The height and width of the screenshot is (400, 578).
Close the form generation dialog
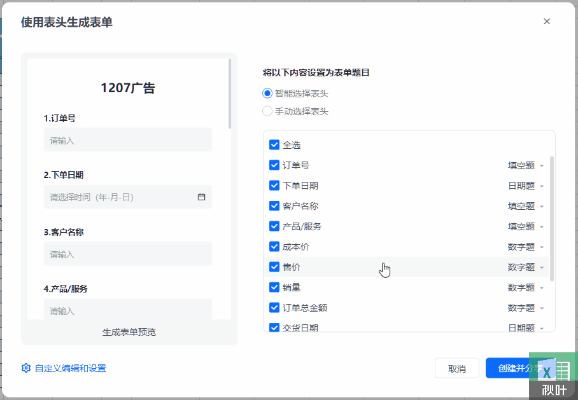(x=547, y=22)
